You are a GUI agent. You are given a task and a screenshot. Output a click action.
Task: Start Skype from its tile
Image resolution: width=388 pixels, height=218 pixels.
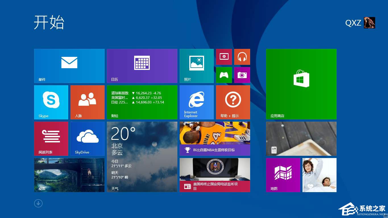pos(51,102)
